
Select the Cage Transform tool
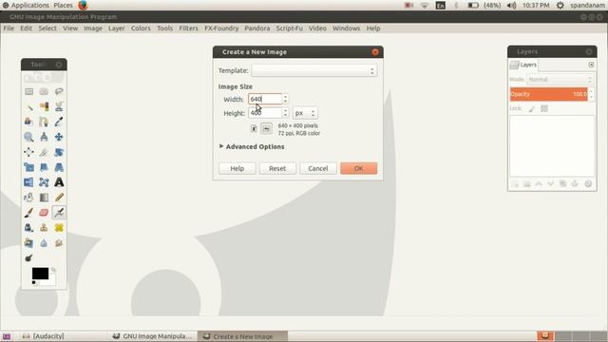[x=44, y=182]
